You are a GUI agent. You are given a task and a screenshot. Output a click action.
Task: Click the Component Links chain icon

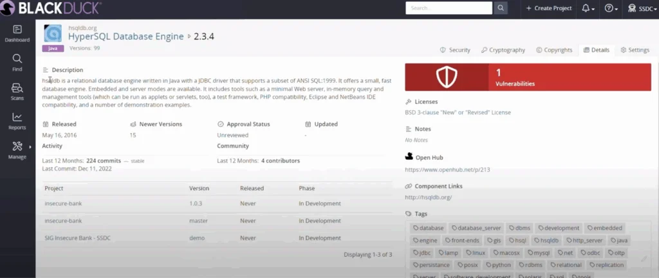(x=408, y=186)
